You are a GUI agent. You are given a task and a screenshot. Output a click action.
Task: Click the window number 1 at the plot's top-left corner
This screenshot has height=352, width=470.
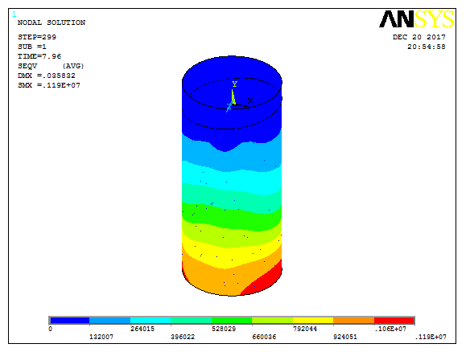14,14
